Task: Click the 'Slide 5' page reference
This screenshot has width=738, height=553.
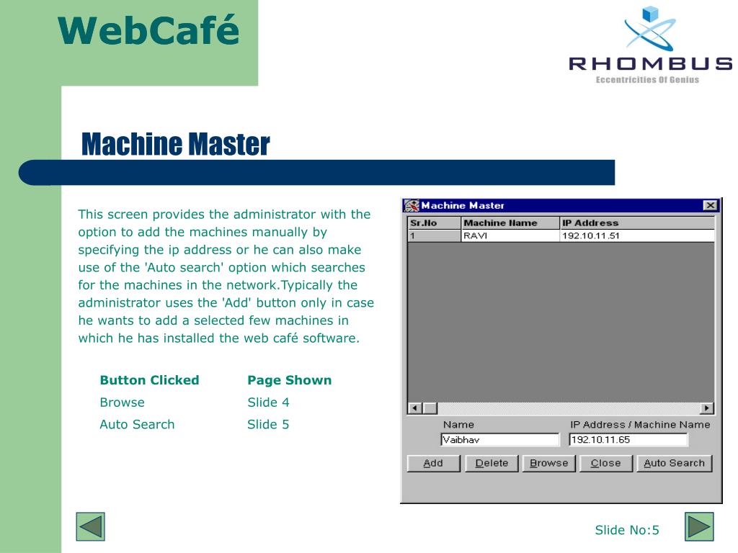Action: (x=268, y=425)
